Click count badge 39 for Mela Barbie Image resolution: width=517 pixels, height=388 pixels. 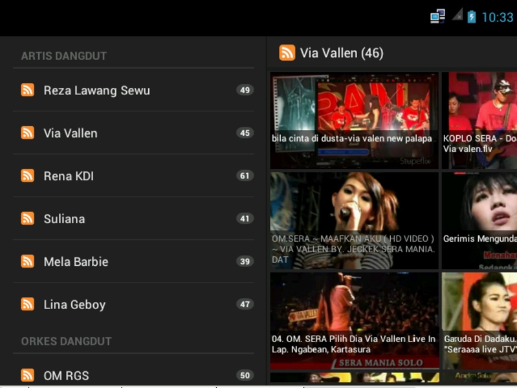[x=245, y=261]
